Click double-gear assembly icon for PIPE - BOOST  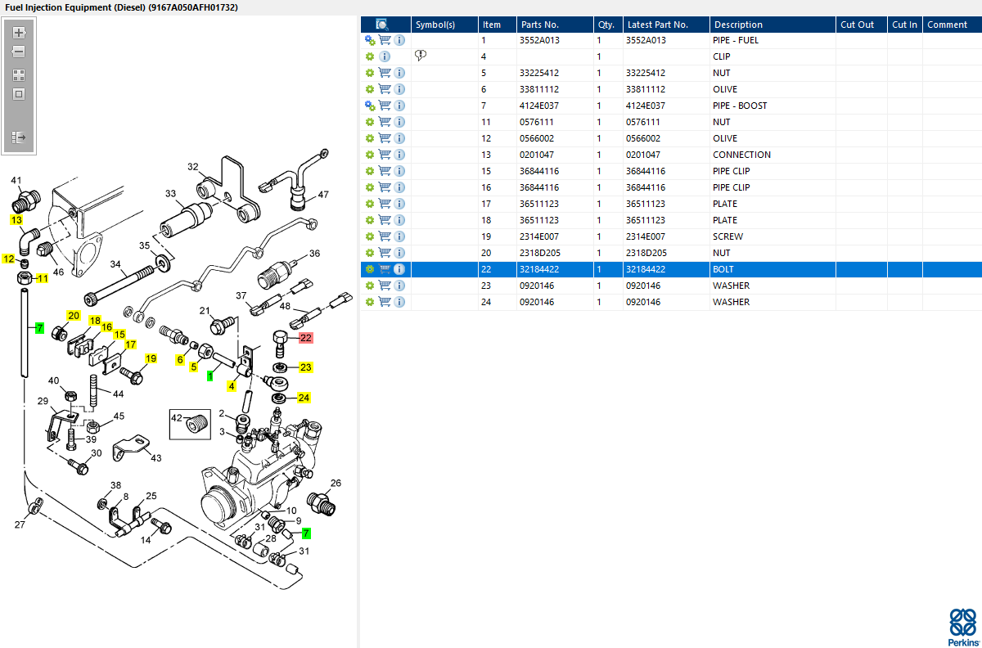pyautogui.click(x=370, y=106)
